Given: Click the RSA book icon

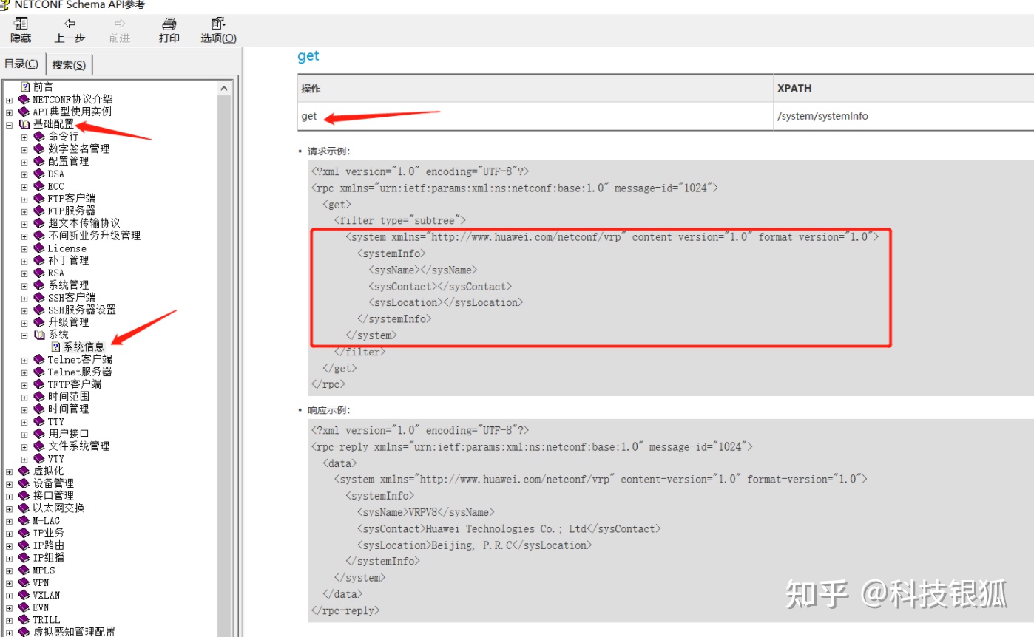Looking at the screenshot, I should 39,273.
